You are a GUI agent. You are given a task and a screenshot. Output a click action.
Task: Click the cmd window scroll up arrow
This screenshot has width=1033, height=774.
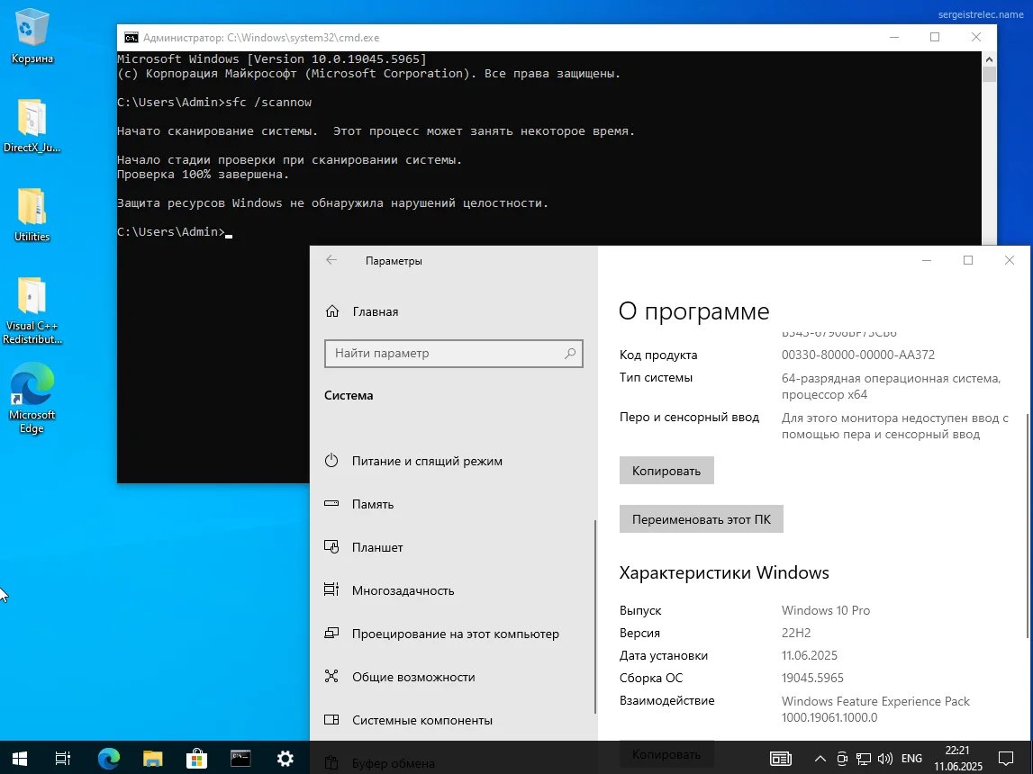point(989,59)
